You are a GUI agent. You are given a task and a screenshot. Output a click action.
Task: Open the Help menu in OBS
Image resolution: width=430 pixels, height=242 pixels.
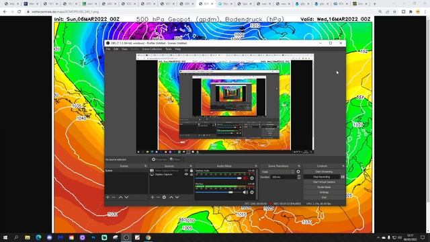[177, 49]
